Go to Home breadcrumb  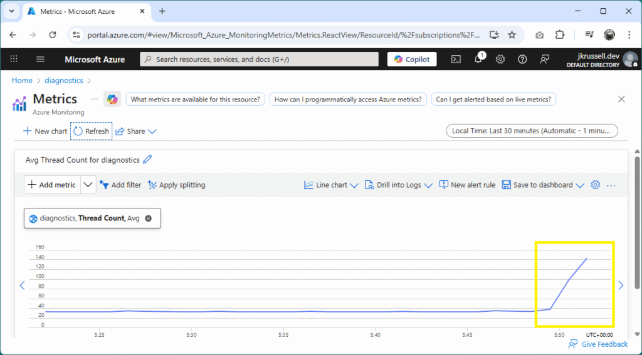pyautogui.click(x=22, y=81)
